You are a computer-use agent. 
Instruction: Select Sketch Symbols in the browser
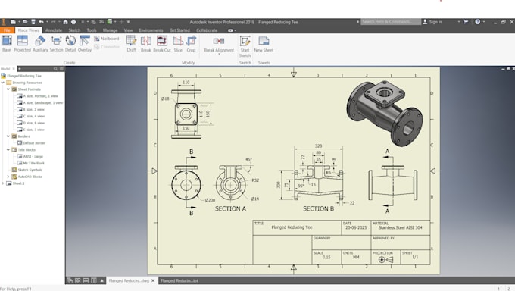click(27, 170)
